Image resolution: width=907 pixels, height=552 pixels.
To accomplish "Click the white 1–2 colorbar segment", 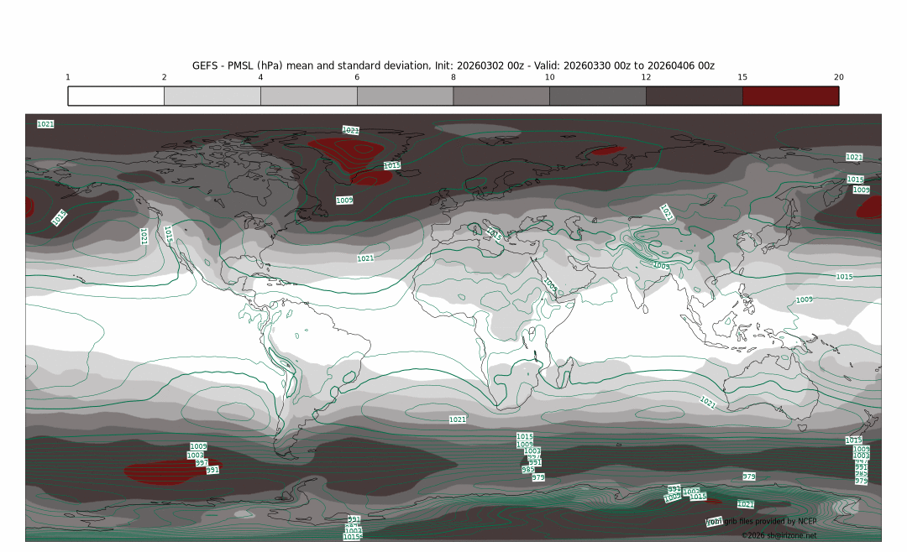I will click(x=116, y=96).
